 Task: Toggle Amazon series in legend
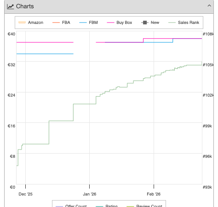(x=31, y=23)
